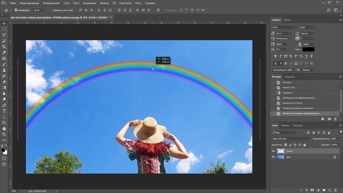343x193 pixels.
Task: Select the Move tool in the toolbox
Action: [x=4, y=24]
